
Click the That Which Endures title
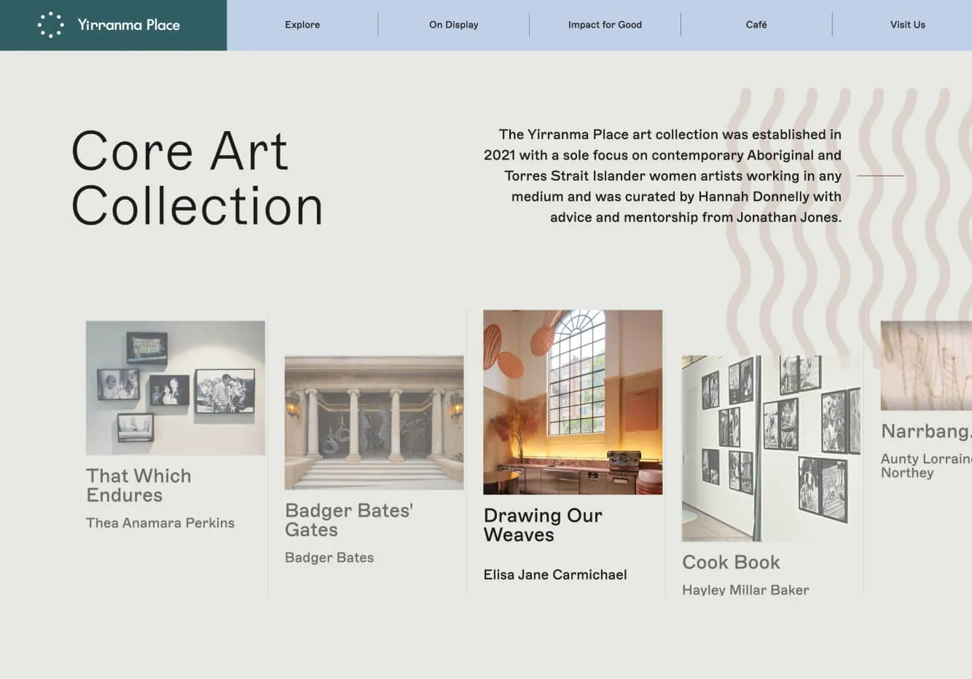[x=138, y=485]
